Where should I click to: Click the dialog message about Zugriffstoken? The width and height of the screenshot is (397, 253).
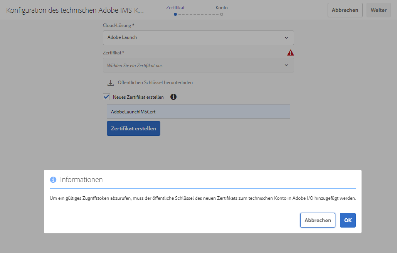coord(203,198)
